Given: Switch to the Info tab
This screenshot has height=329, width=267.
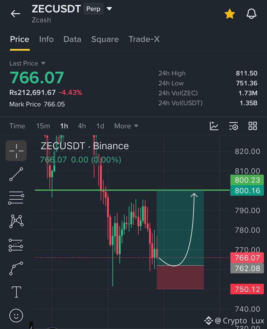Looking at the screenshot, I should click(x=46, y=39).
